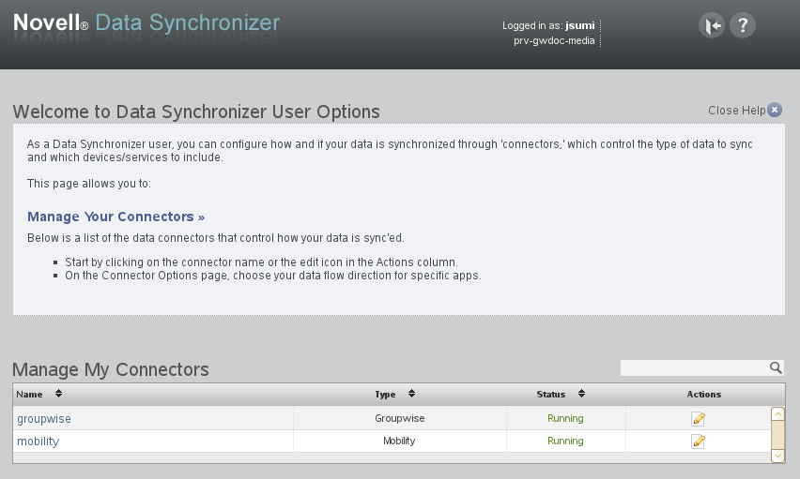Image resolution: width=800 pixels, height=479 pixels.
Task: Open the groupwise connector link
Action: (44, 419)
